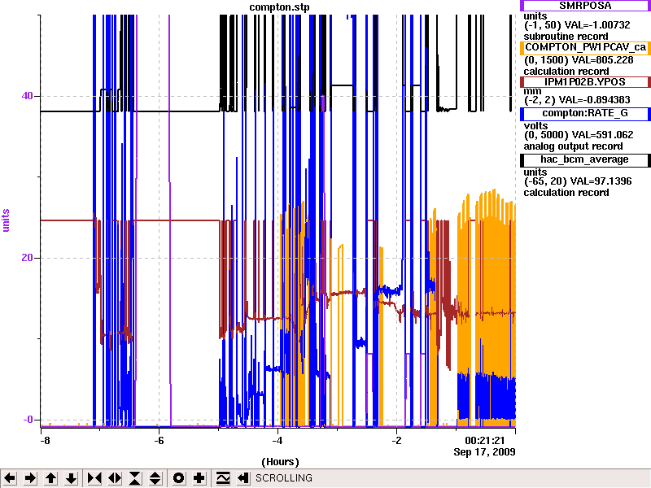
Task: Click the (-65, 20) VAL=97.1396 readout
Action: [x=578, y=181]
